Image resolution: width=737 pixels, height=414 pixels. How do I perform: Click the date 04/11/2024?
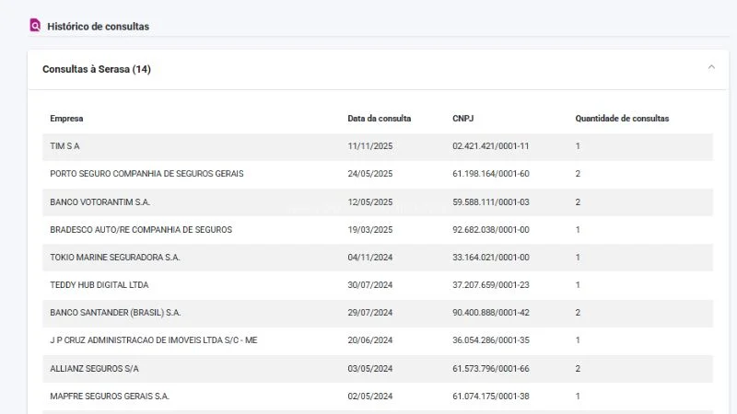click(370, 258)
